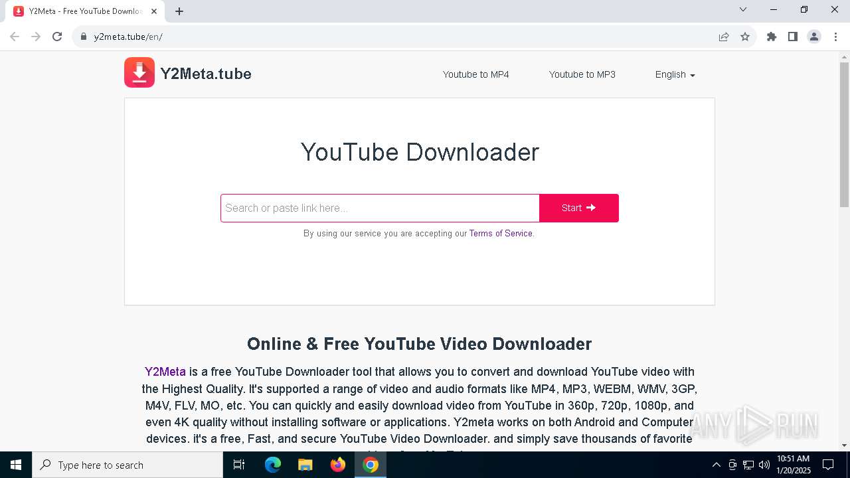
Task: Click the Online & Free YouTube Video Downloader heading
Action: click(x=420, y=344)
